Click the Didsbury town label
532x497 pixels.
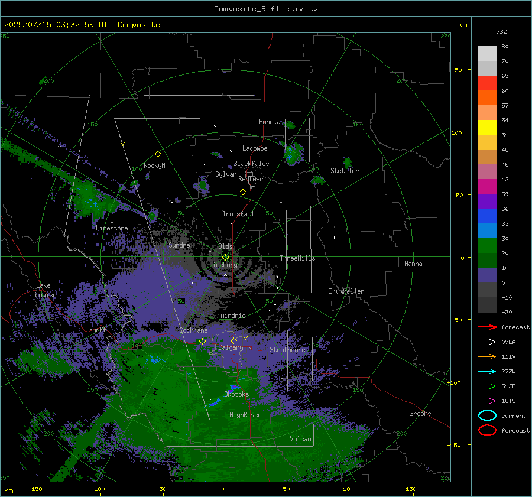point(223,265)
